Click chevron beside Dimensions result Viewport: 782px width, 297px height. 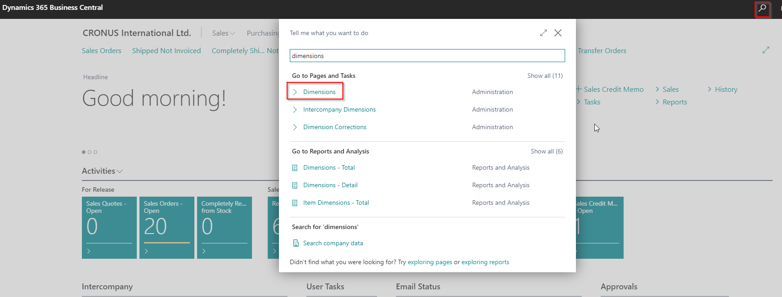295,92
